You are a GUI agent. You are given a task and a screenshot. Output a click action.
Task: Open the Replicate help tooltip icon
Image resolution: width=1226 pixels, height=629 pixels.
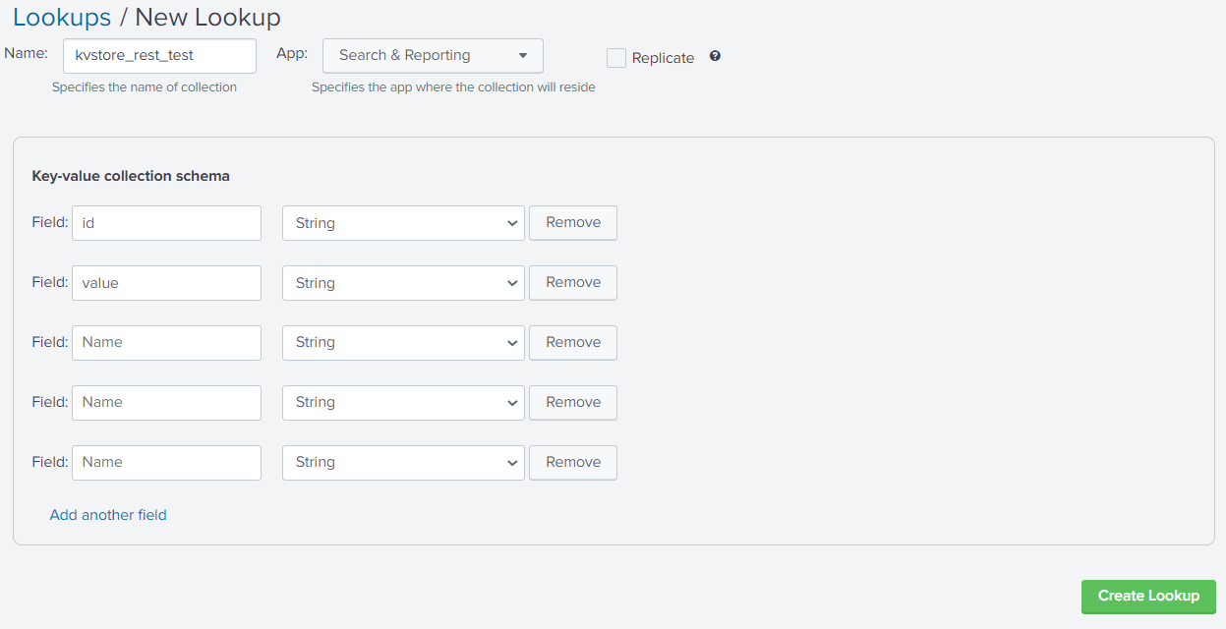click(x=715, y=56)
